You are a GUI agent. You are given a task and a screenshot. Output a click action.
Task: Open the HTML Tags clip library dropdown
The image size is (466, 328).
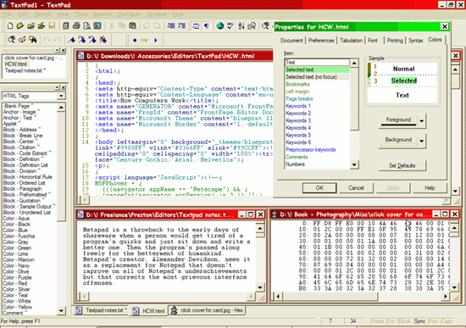point(61,96)
